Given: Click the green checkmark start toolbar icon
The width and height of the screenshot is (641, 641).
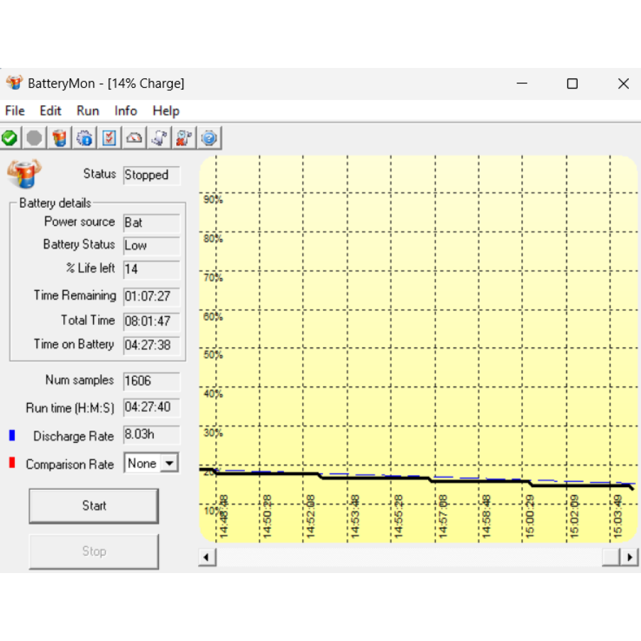Looking at the screenshot, I should point(10,138).
